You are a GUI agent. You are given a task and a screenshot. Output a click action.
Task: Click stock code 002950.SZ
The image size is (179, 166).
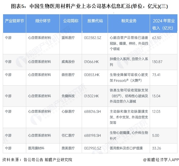[x=93, y=148]
